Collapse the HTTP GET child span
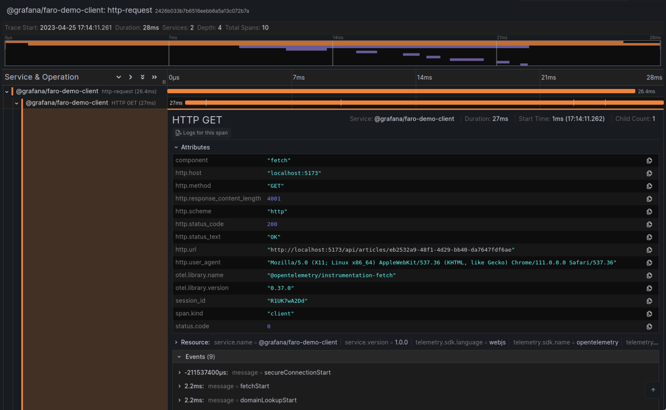This screenshot has width=666, height=410. [x=16, y=103]
